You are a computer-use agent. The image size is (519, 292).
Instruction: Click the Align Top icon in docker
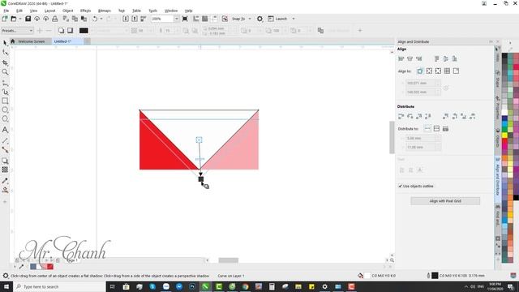coord(436,58)
